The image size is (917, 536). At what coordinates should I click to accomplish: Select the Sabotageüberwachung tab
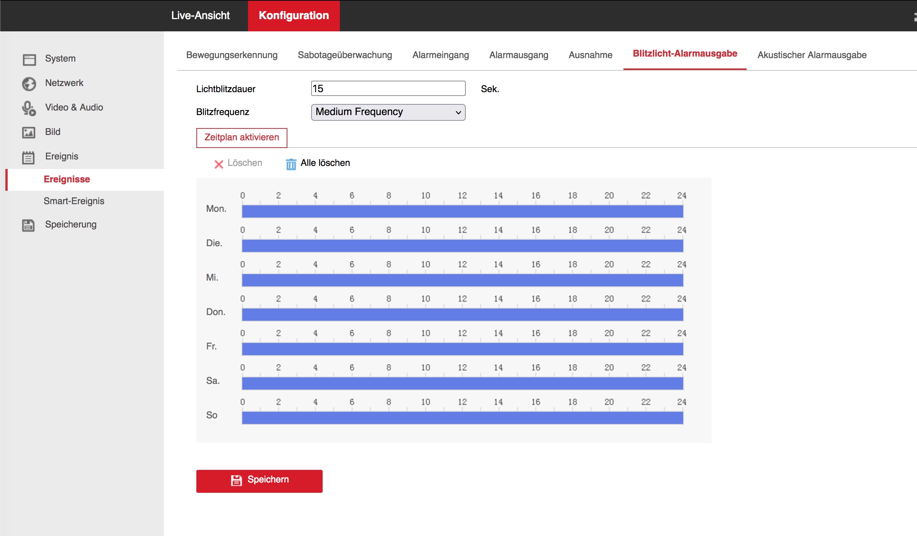click(345, 55)
